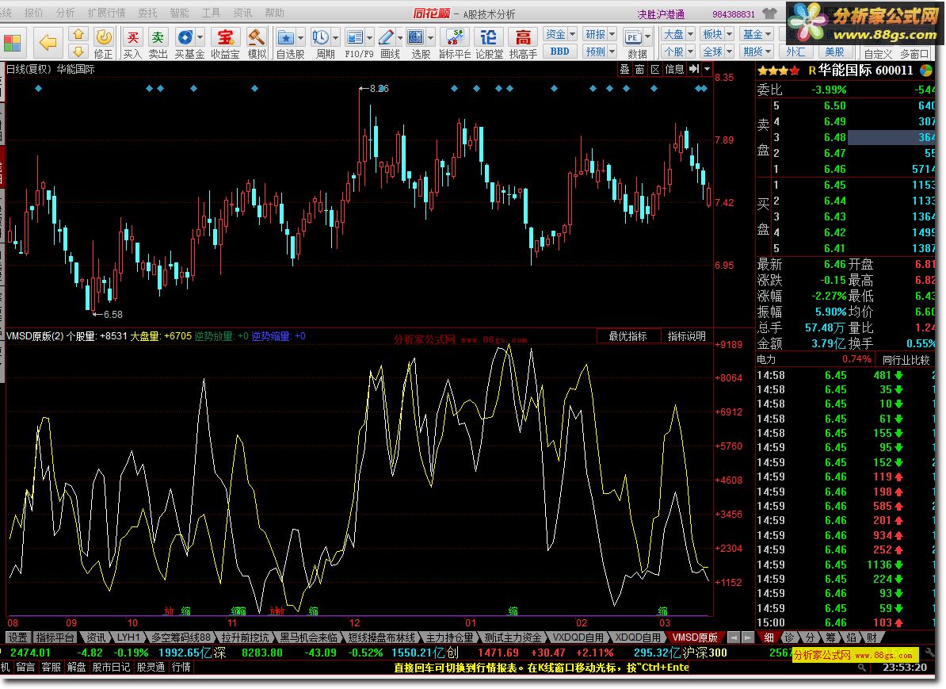The image size is (946, 689).
Task: Click the yellow down arrow icon
Action: [78, 52]
